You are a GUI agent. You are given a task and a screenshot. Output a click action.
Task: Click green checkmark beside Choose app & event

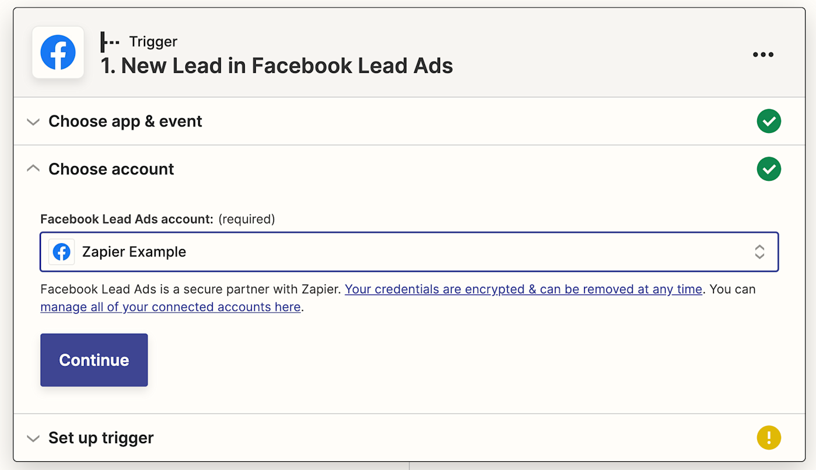coord(768,121)
